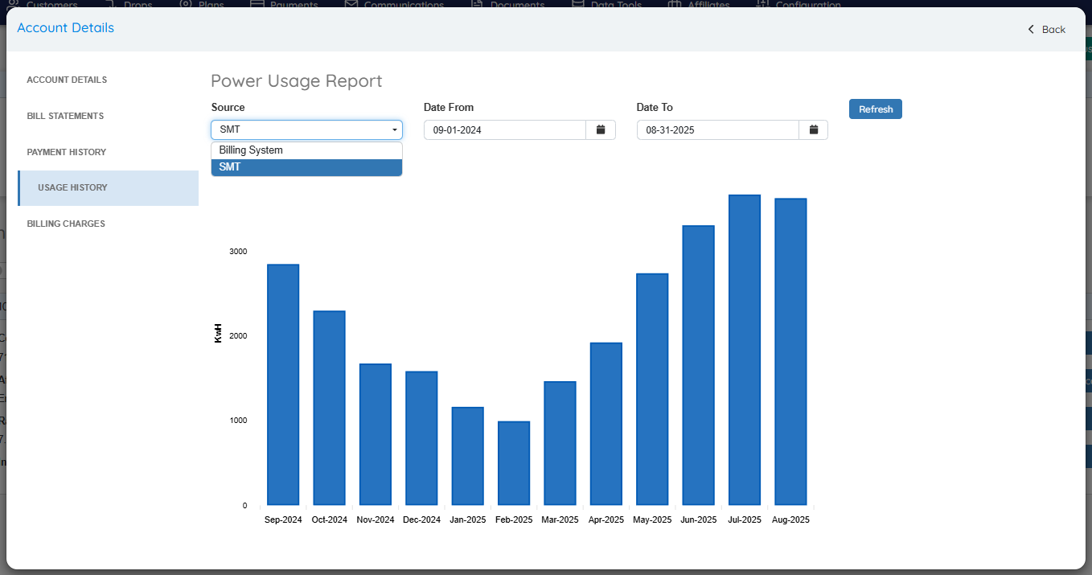Click the Back chevron arrow icon
This screenshot has height=575, width=1092.
point(1031,30)
